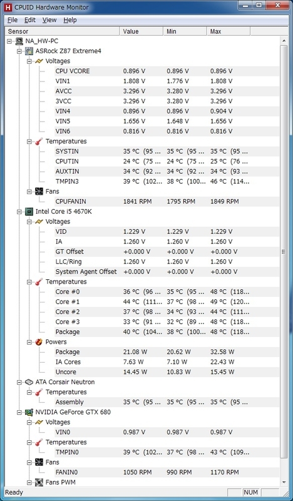
Task: Collapse the Intel Core i5 4670K node
Action: tap(19, 212)
